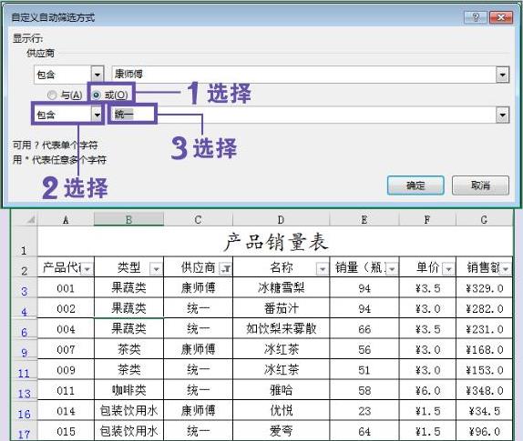Open the 销量(瓶) column filter dropdown
Image resolution: width=523 pixels, height=441 pixels.
click(392, 268)
